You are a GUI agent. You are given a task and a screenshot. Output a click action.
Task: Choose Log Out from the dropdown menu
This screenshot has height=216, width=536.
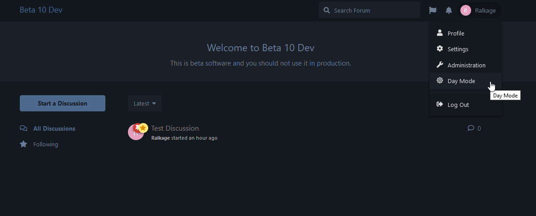click(x=458, y=105)
